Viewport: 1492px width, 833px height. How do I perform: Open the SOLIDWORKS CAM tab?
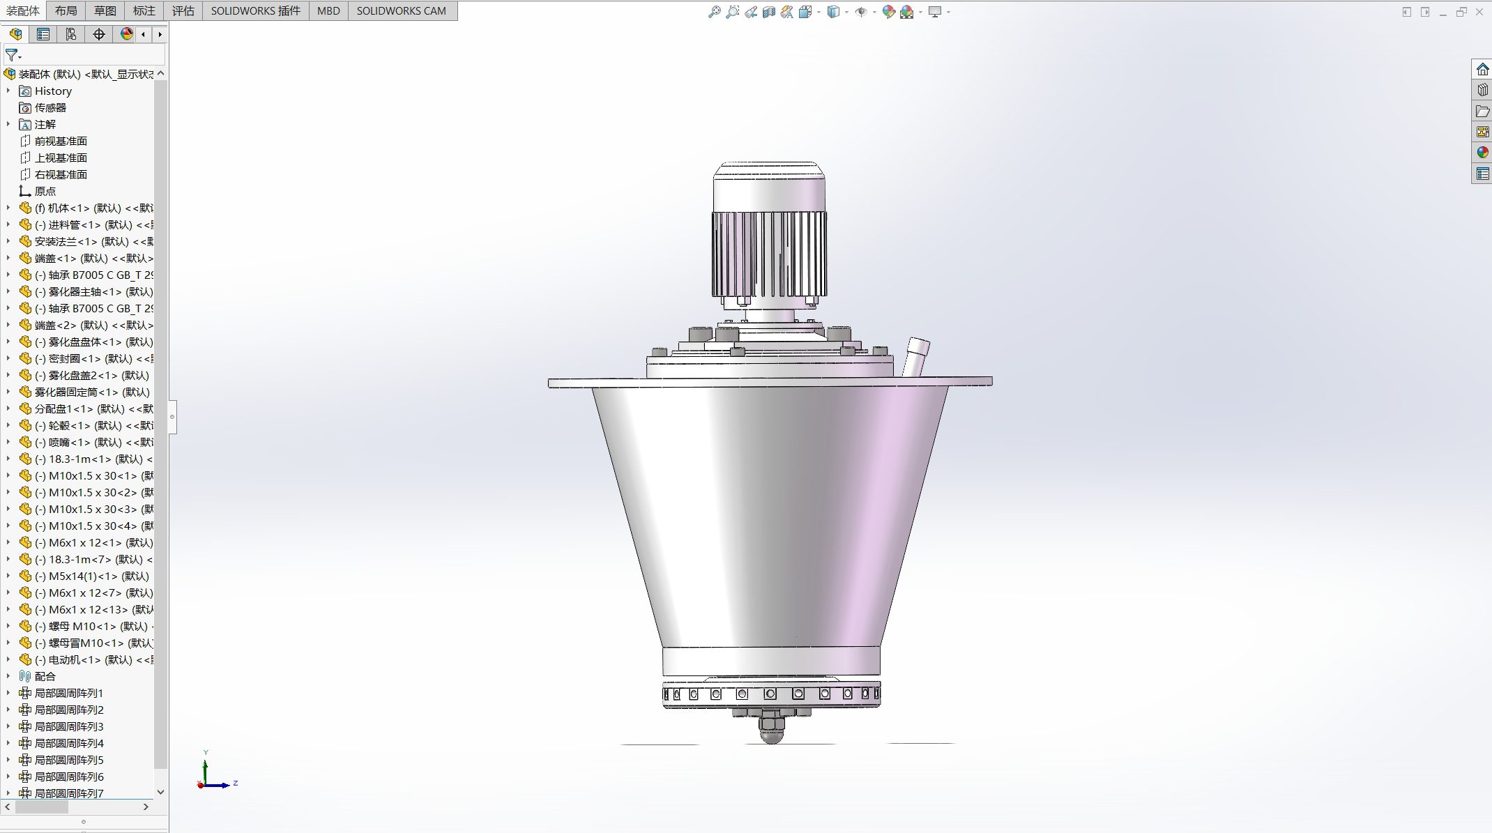(x=401, y=10)
